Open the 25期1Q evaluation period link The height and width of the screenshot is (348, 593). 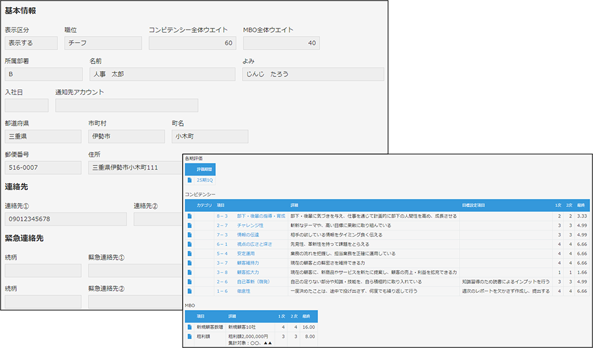tap(205, 180)
